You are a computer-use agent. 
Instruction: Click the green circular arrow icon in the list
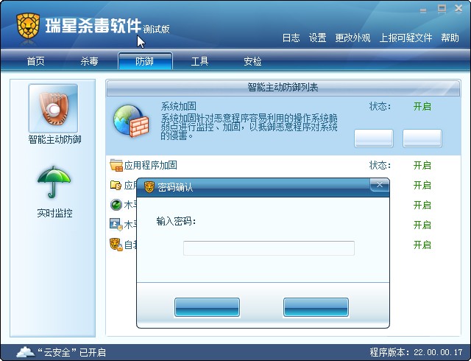click(x=116, y=205)
